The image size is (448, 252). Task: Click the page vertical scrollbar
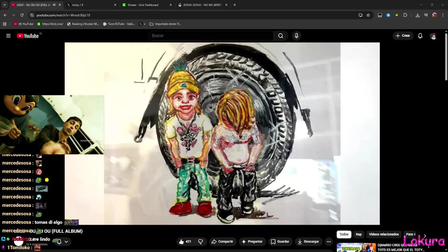tap(446, 57)
